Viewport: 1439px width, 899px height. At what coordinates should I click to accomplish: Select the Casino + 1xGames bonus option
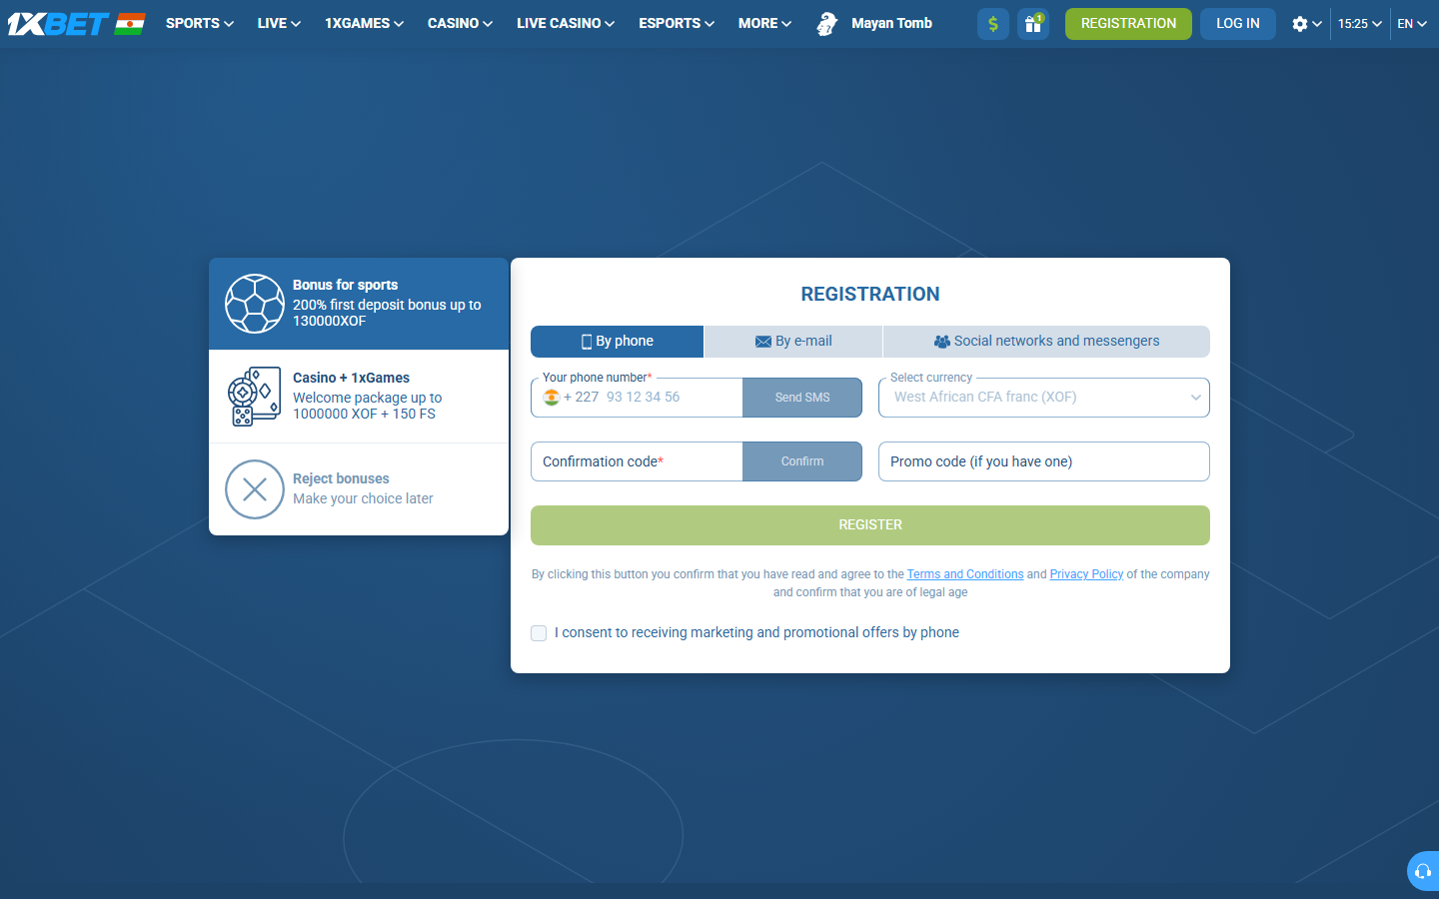click(359, 397)
